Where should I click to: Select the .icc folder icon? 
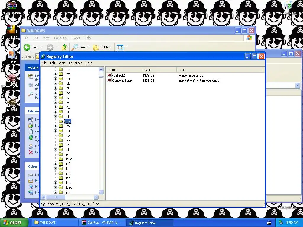coord(61,69)
